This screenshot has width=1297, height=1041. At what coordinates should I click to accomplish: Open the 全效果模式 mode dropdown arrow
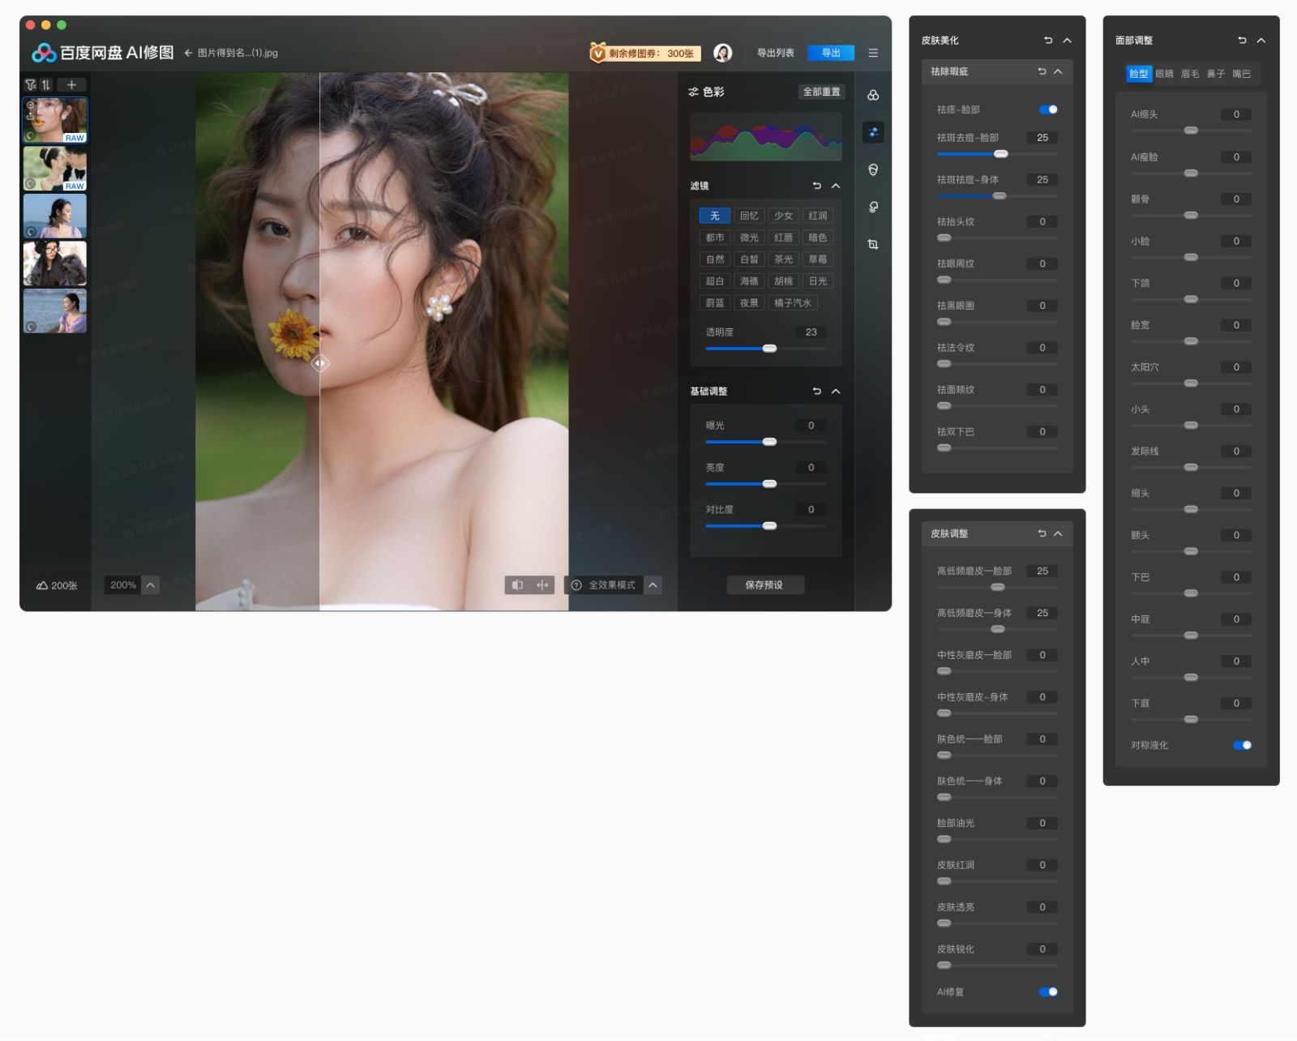(x=653, y=585)
